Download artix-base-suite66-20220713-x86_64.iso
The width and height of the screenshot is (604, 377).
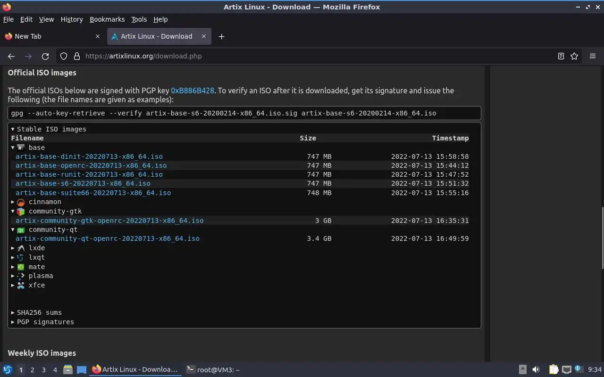coord(93,193)
